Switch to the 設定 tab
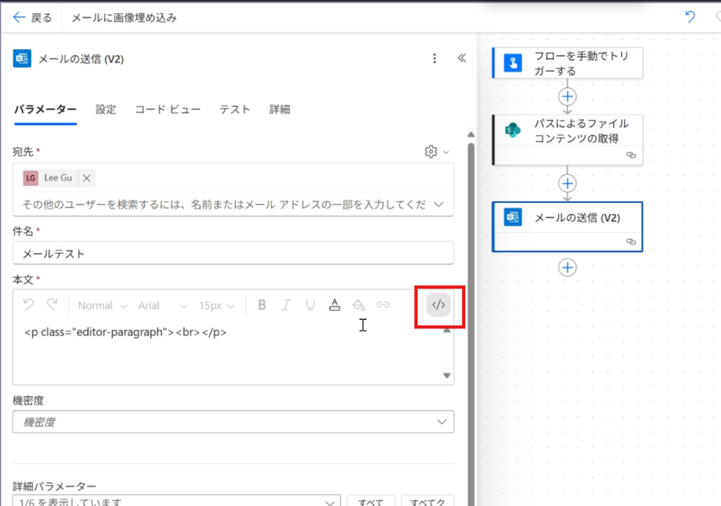 click(106, 109)
